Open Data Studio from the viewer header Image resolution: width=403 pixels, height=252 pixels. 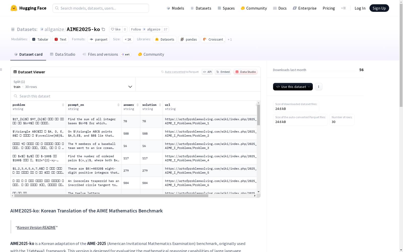[x=246, y=72]
